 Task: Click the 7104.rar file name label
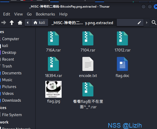pyautogui.click(x=88, y=50)
